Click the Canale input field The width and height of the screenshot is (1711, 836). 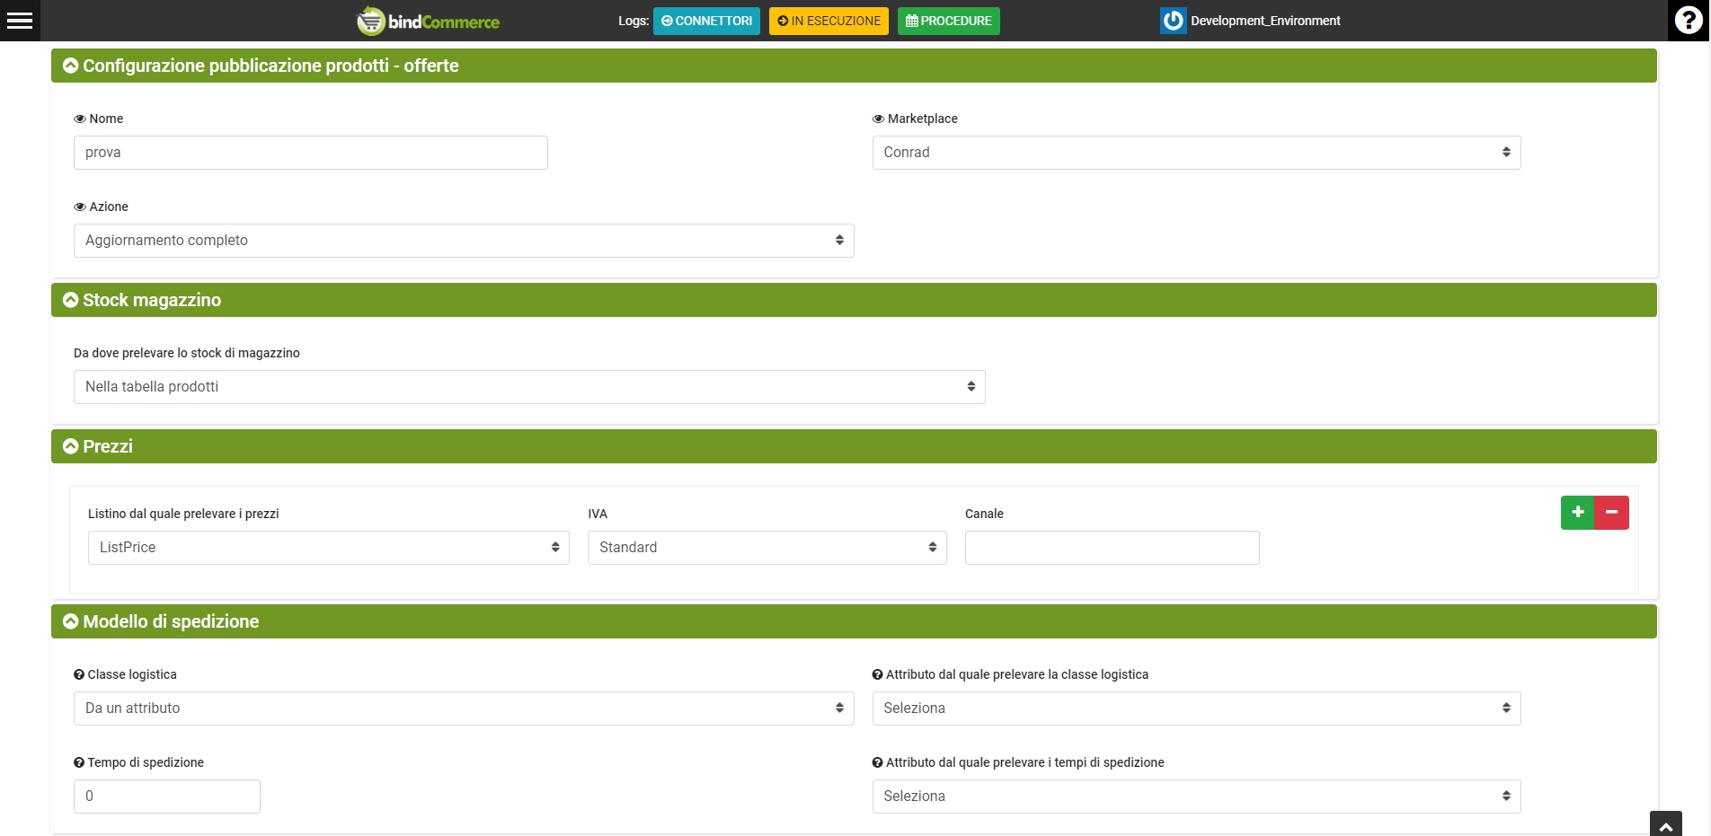coord(1112,548)
